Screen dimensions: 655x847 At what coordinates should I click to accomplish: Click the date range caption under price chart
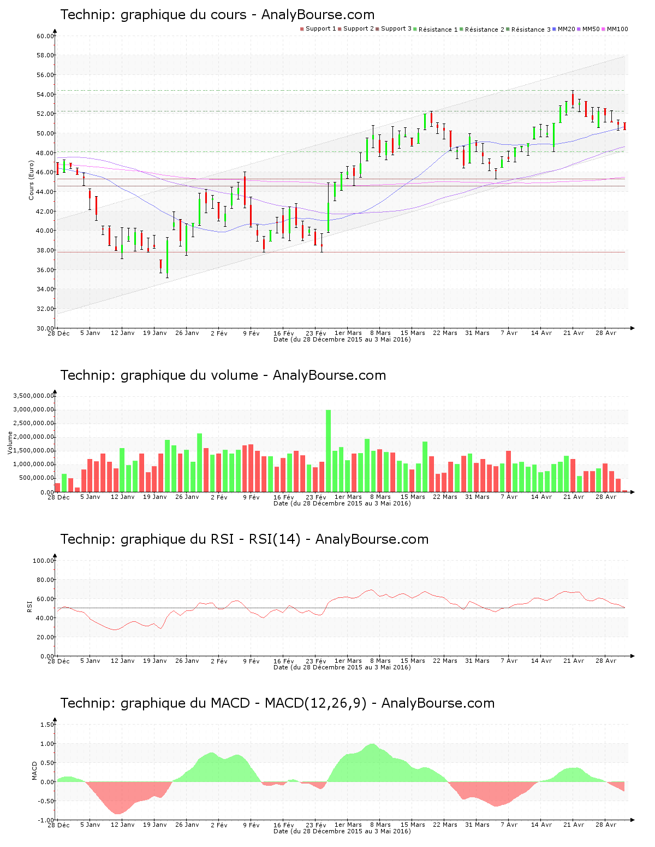(x=342, y=339)
